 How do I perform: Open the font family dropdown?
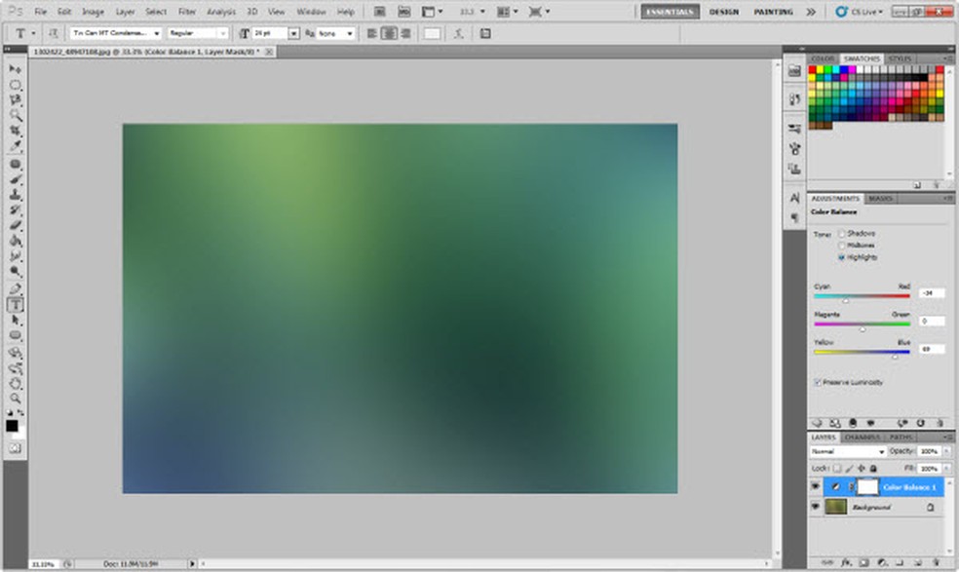[115, 33]
